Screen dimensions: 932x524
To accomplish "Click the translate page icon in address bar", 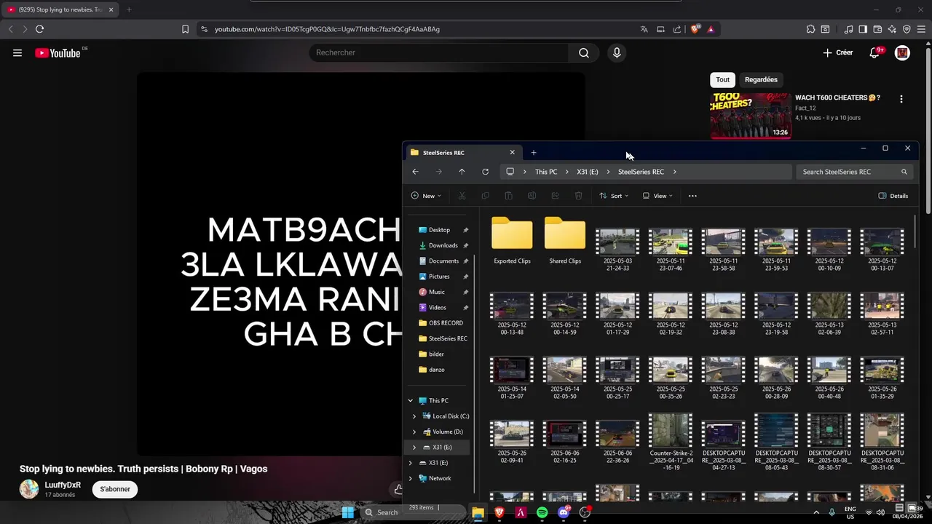I will click(x=644, y=29).
